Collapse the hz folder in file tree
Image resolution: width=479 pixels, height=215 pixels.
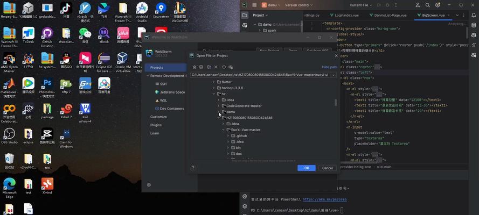coord(213,94)
